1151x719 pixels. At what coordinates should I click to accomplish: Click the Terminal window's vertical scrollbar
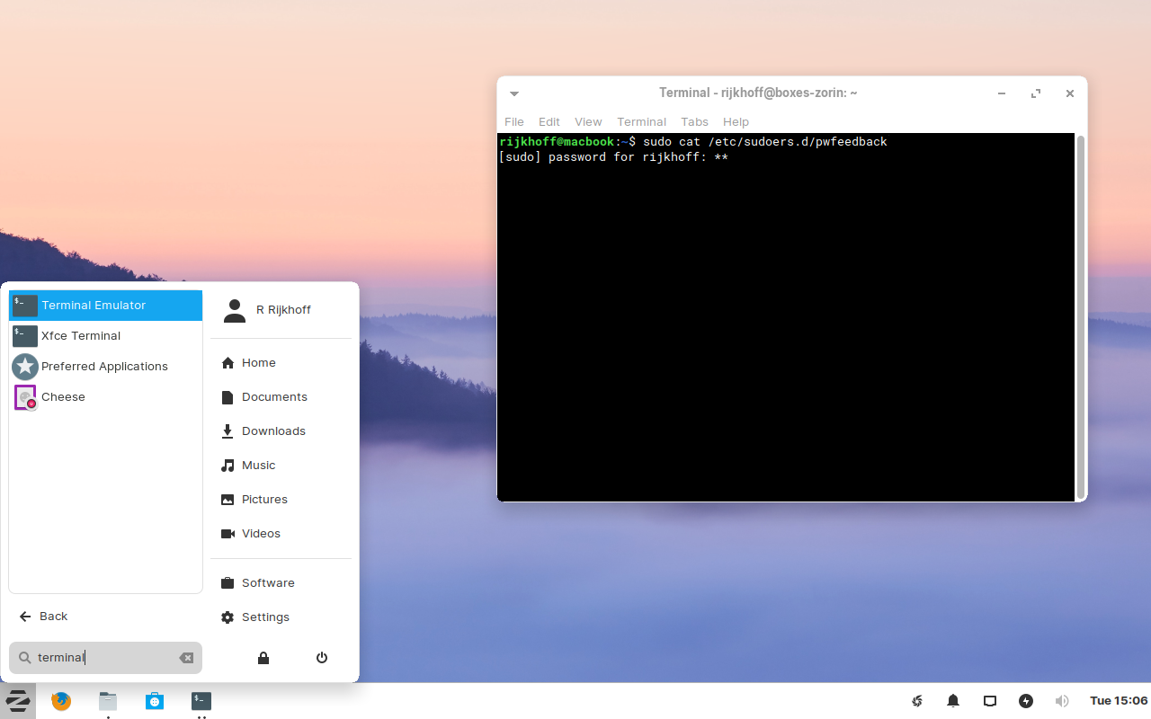[1080, 316]
